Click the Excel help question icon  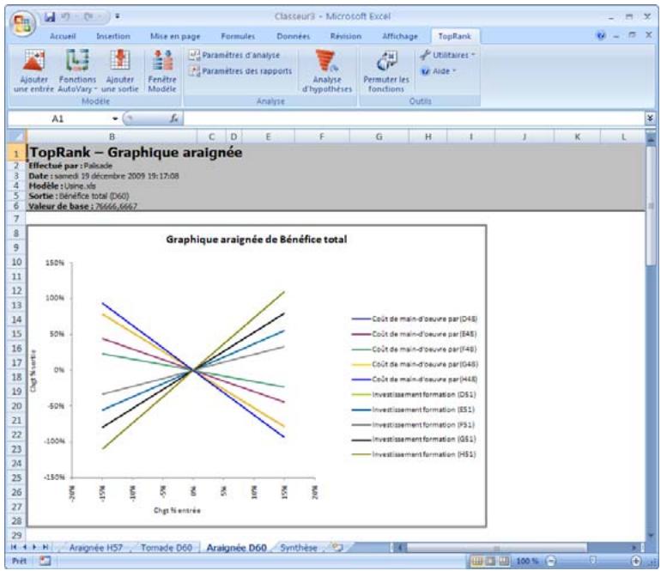(x=601, y=35)
